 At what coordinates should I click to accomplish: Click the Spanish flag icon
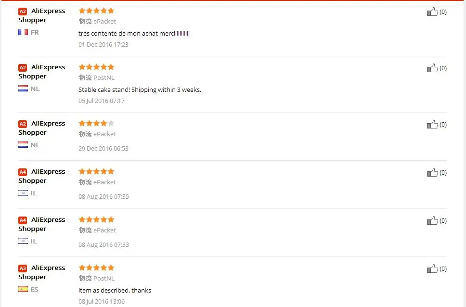click(x=23, y=289)
